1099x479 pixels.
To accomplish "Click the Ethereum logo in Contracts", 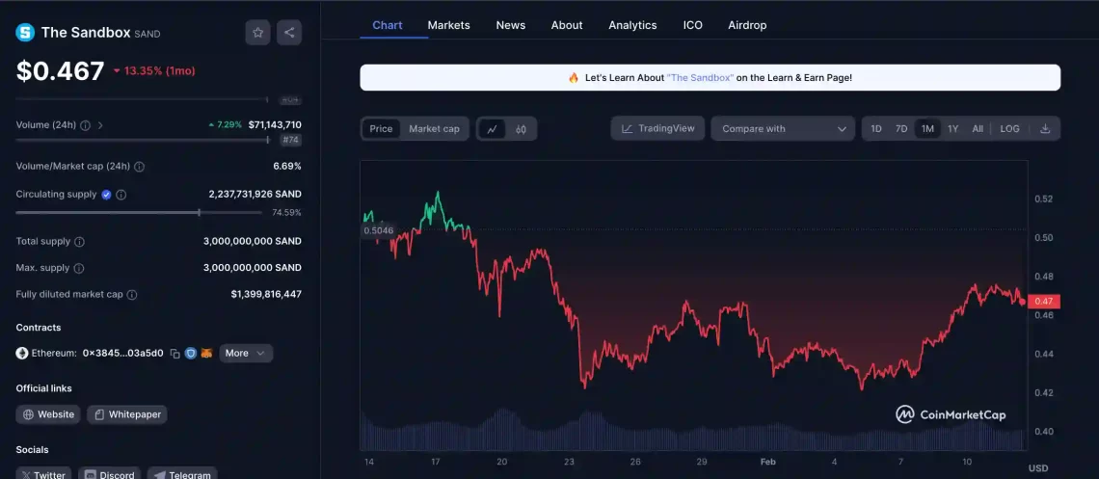I will coord(22,353).
